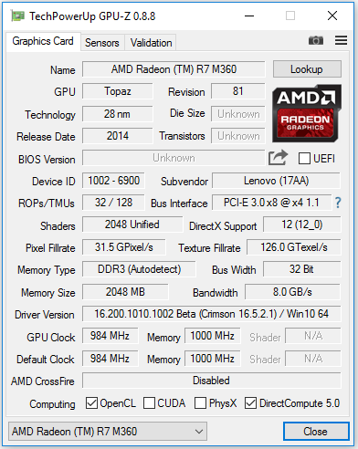Toggle the CUDA checkbox
The width and height of the screenshot is (358, 449).
pos(149,402)
